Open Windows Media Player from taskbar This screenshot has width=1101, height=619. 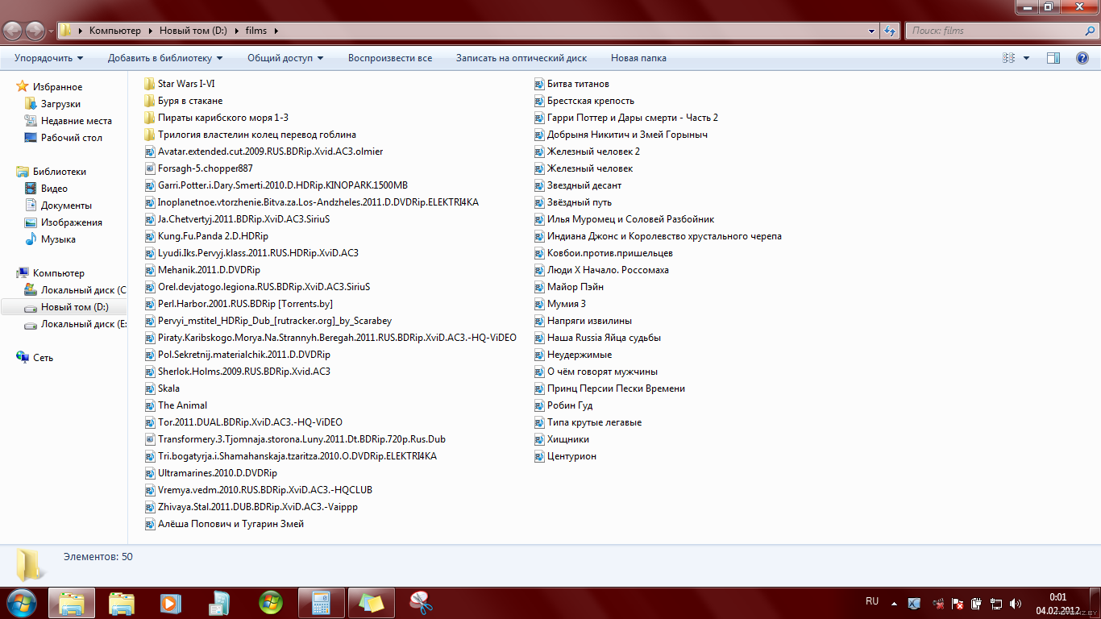click(170, 602)
